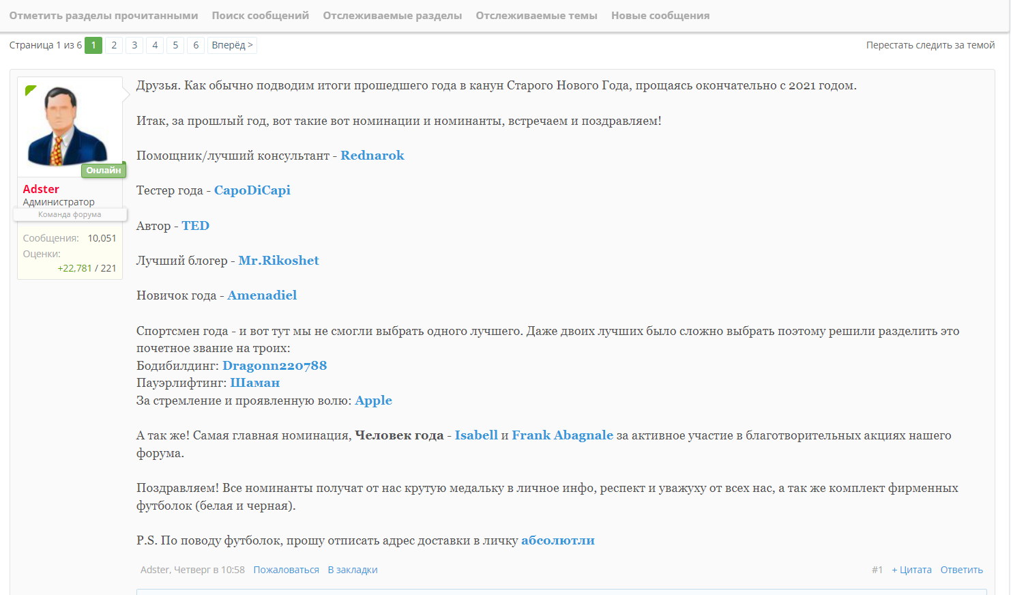Visit Mr.Rikoshet's profile
This screenshot has width=1011, height=595.
(278, 260)
